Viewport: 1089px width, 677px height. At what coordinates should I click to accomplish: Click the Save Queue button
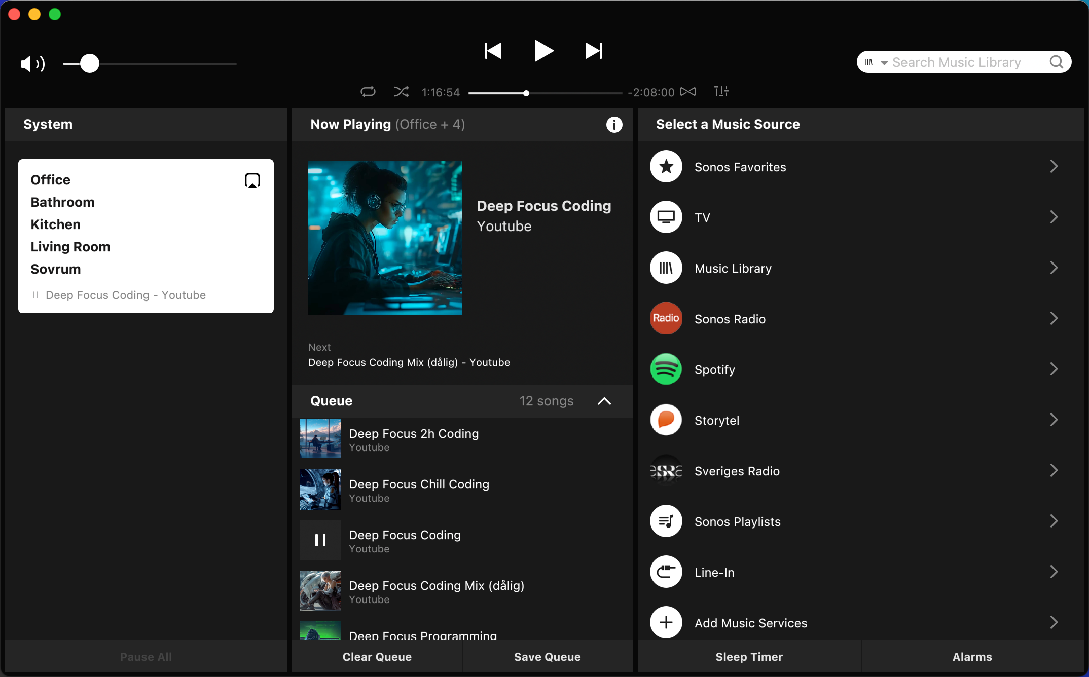click(548, 657)
